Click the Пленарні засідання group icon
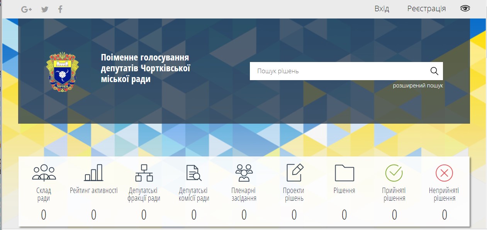The image size is (487, 230). click(244, 173)
